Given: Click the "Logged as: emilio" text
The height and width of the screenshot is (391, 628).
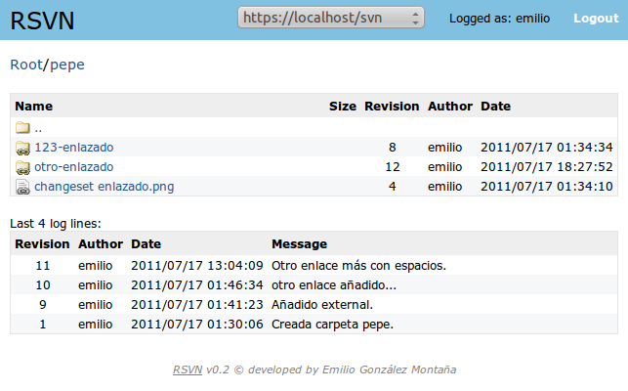Looking at the screenshot, I should pyautogui.click(x=499, y=19).
